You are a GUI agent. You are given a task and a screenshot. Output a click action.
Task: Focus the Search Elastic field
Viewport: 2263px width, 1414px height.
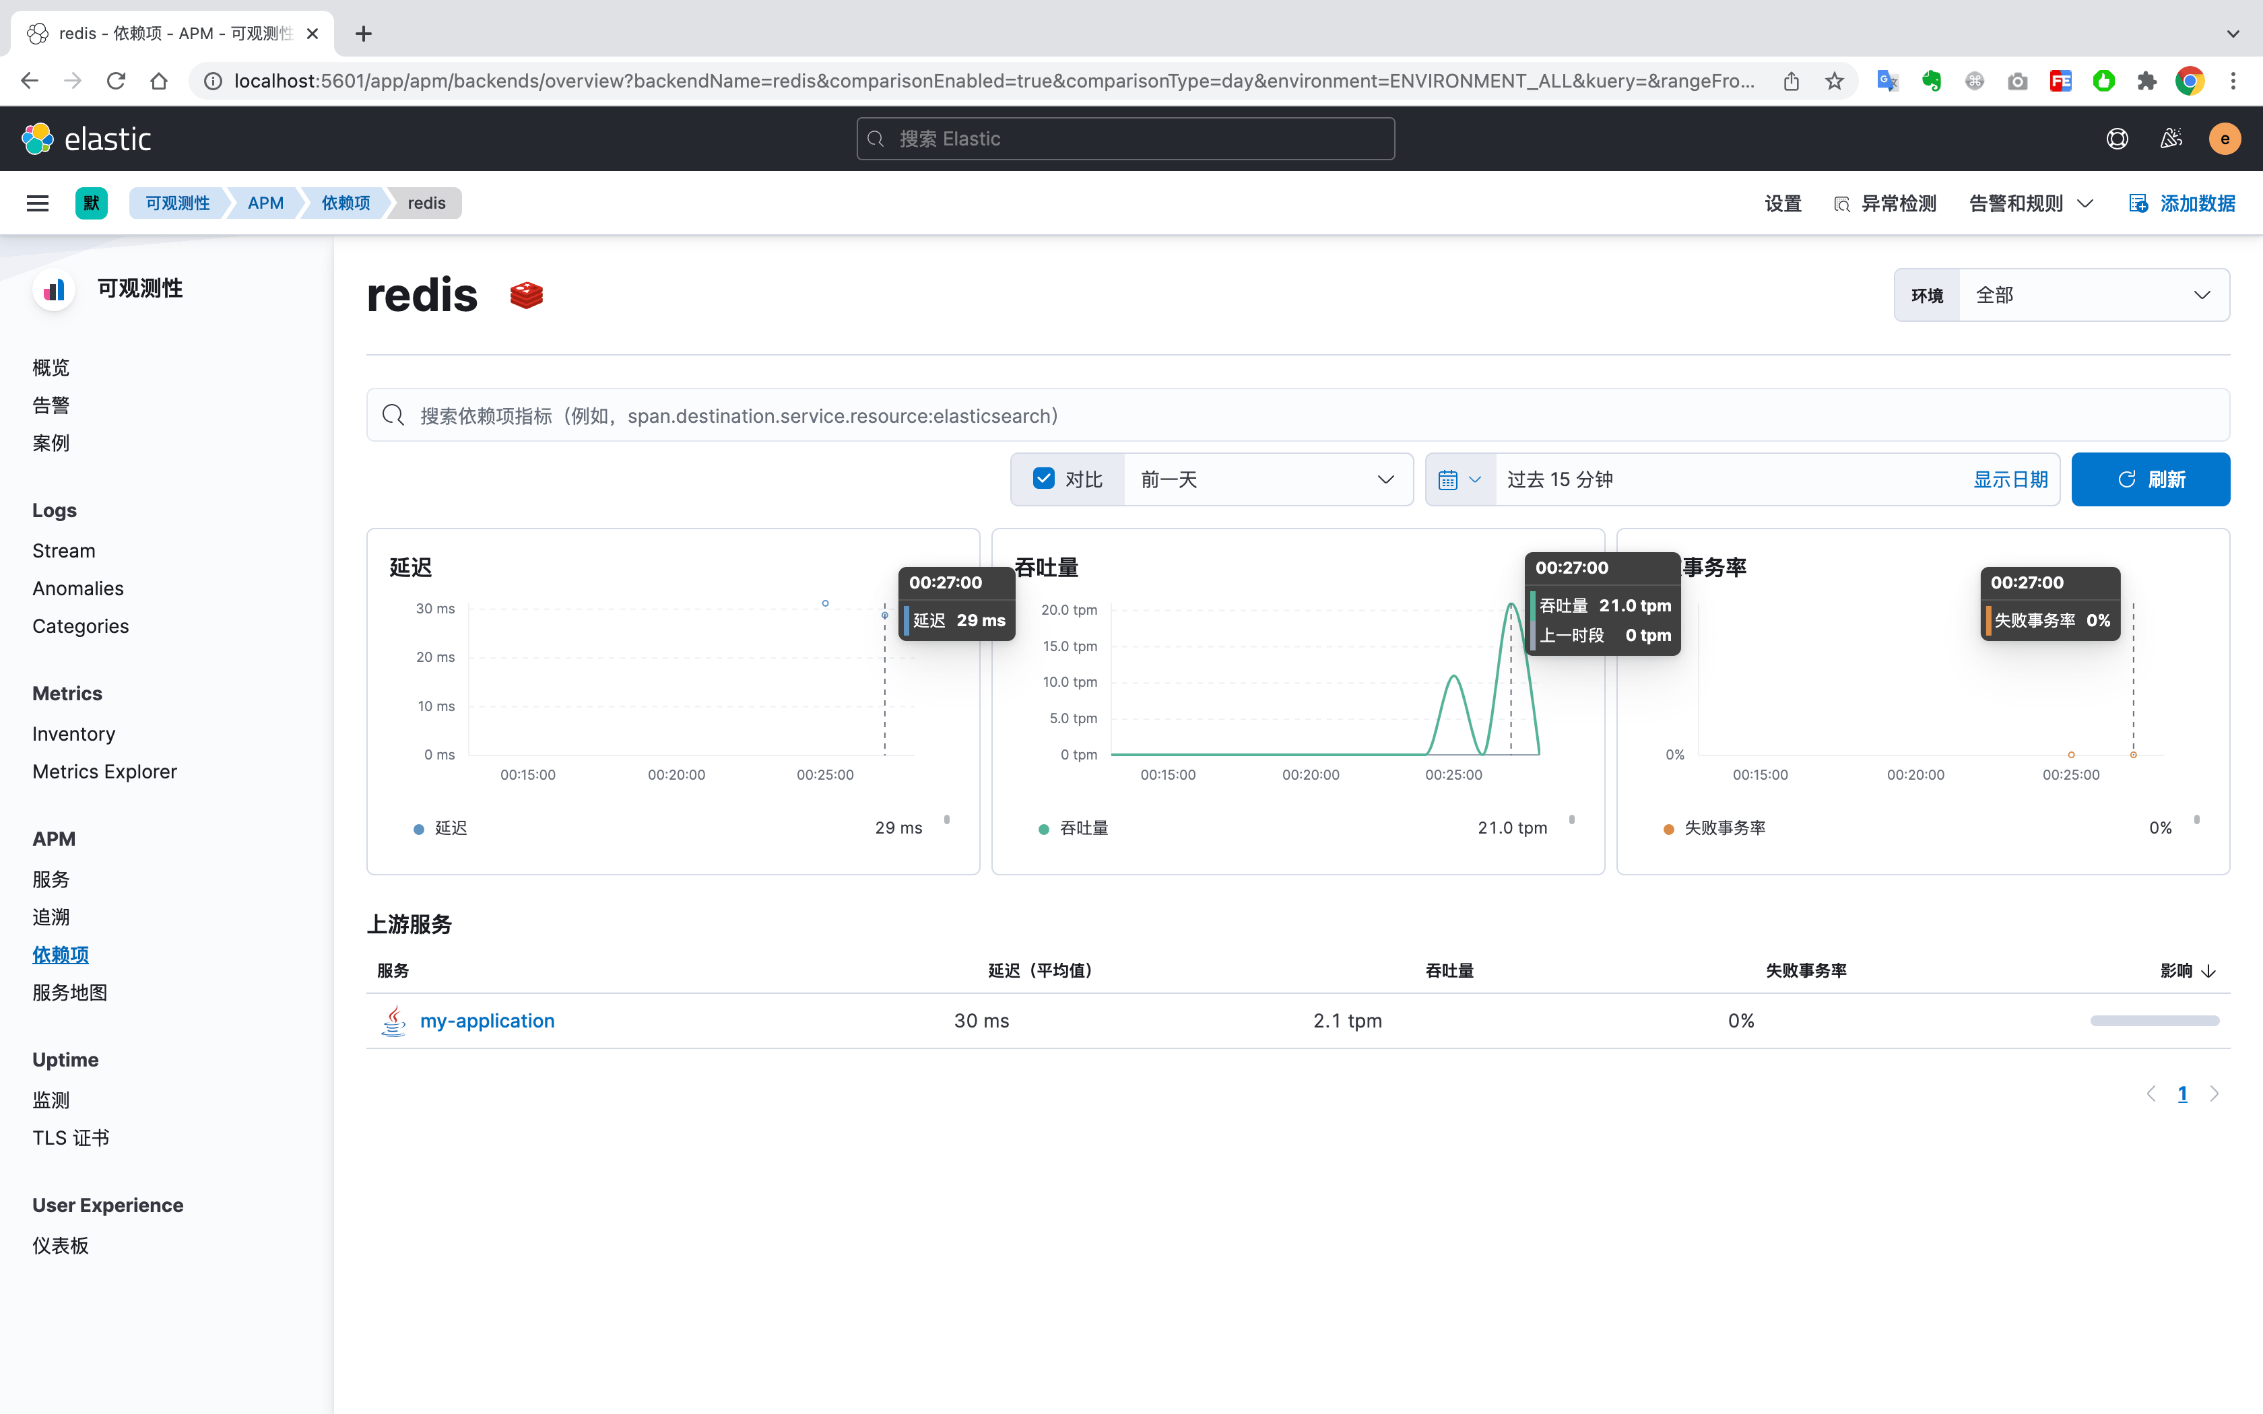point(1126,139)
